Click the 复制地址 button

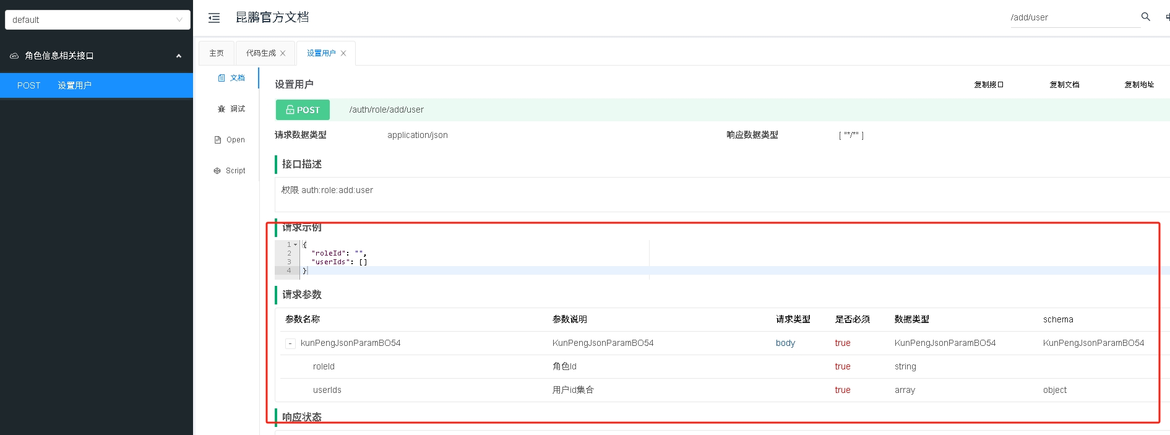click(1139, 85)
